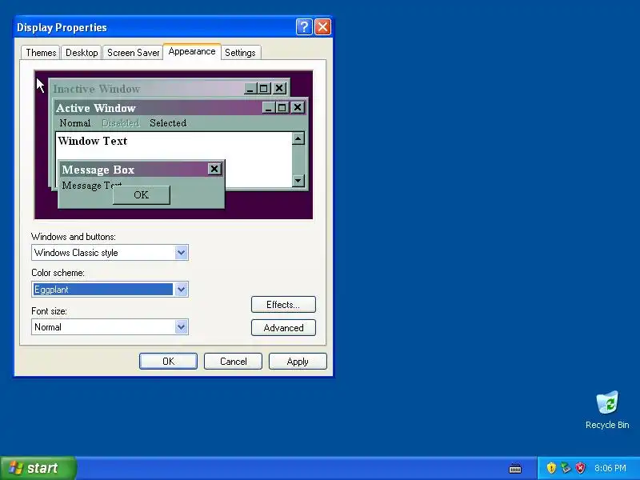Click the Active Window maximize icon in preview
Image resolution: width=640 pixels, height=480 pixels.
click(282, 108)
